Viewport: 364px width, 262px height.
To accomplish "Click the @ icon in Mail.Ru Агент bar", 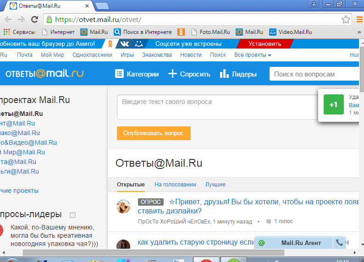I will click(261, 243).
